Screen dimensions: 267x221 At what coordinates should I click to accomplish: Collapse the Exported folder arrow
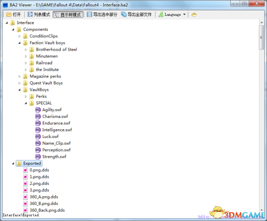click(x=13, y=163)
